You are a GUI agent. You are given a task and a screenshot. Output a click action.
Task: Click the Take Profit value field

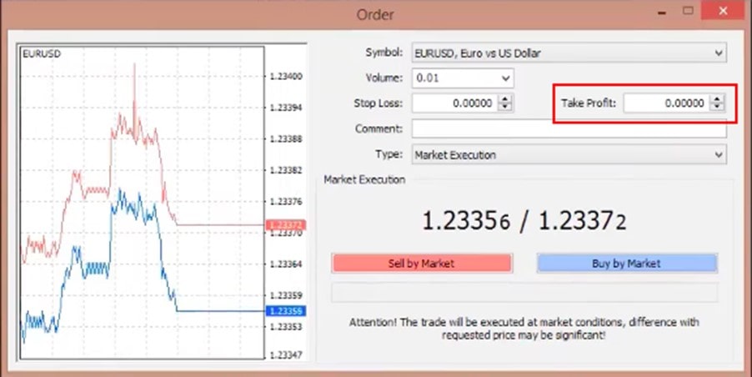click(x=667, y=103)
